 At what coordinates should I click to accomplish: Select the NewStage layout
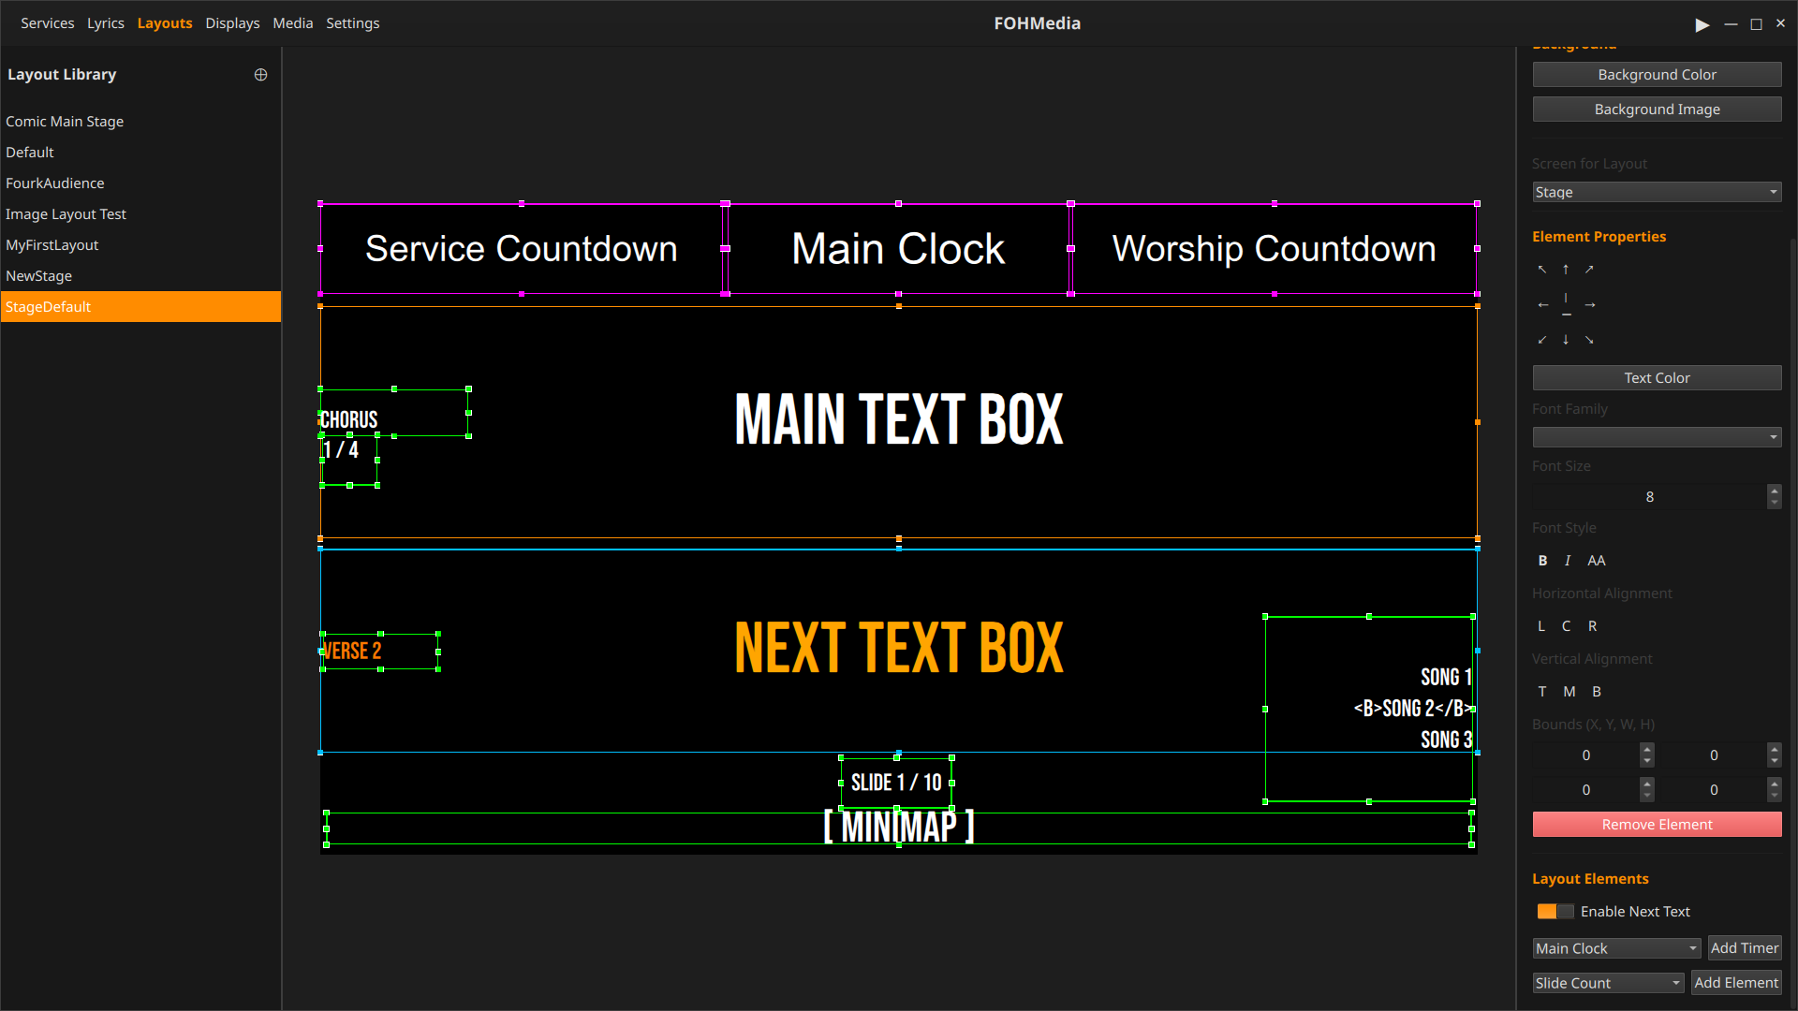[x=140, y=276]
